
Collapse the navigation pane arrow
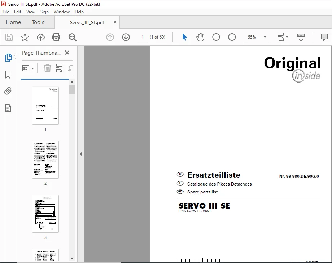81,154
